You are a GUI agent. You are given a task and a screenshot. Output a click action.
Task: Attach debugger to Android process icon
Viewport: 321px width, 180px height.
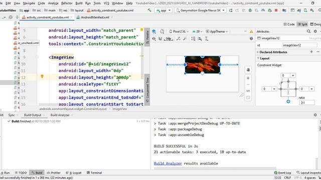pyautogui.click(x=270, y=10)
